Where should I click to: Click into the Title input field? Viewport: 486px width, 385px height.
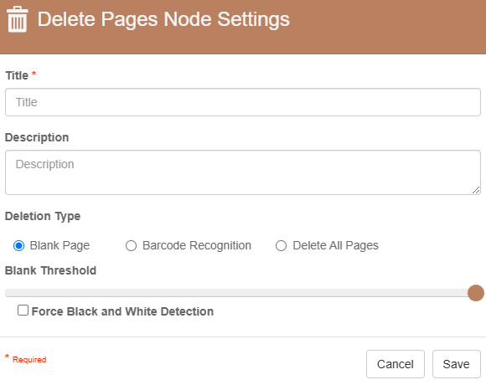[243, 102]
